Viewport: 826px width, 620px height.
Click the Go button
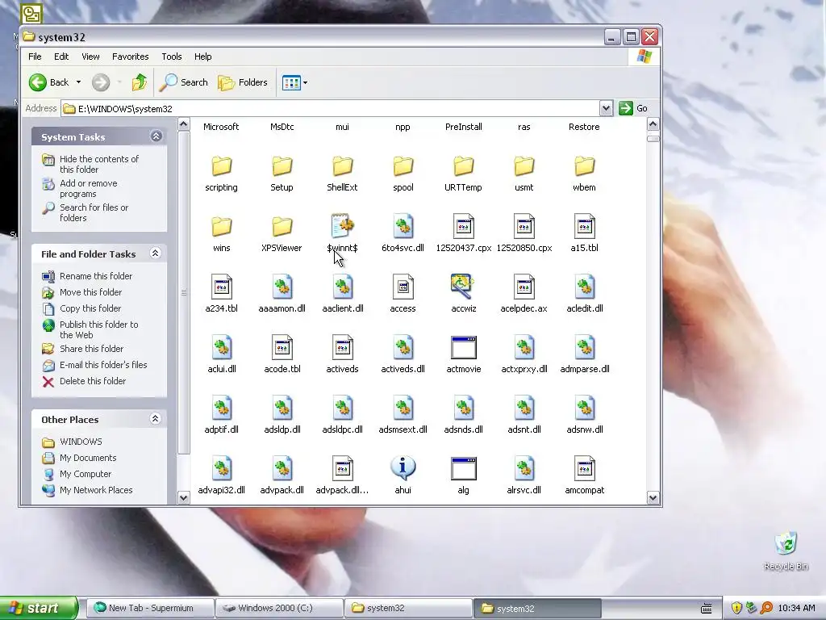(633, 108)
